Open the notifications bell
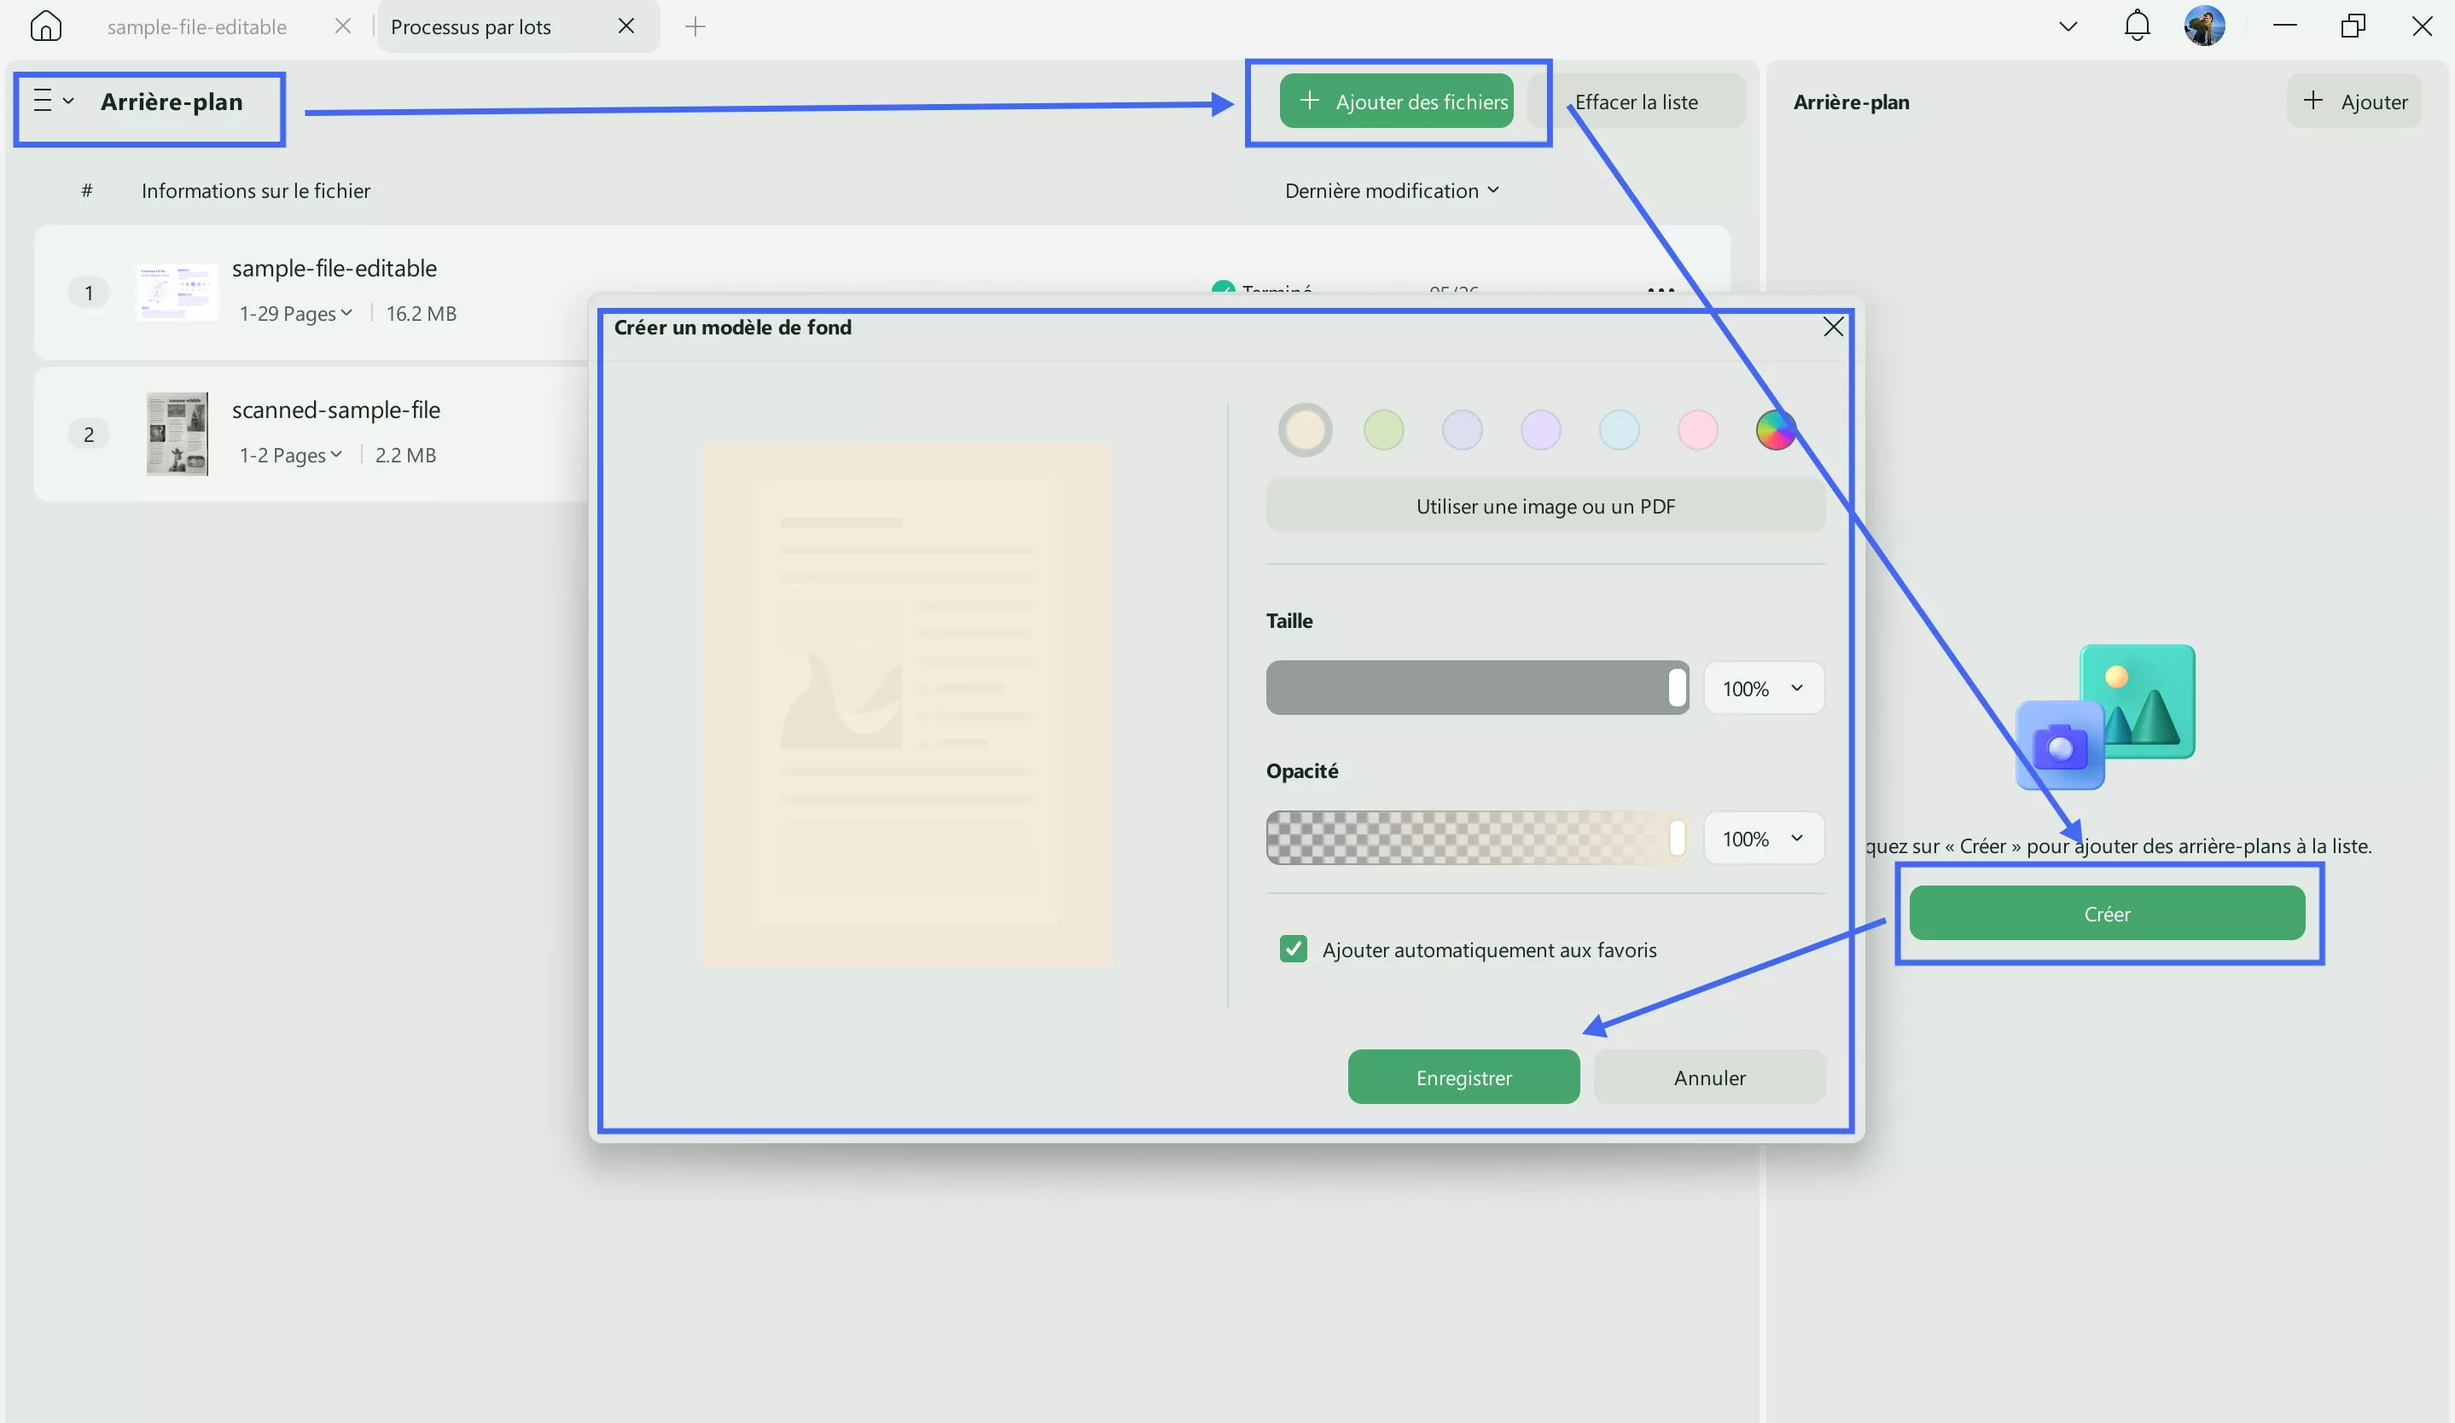 tap(2137, 26)
